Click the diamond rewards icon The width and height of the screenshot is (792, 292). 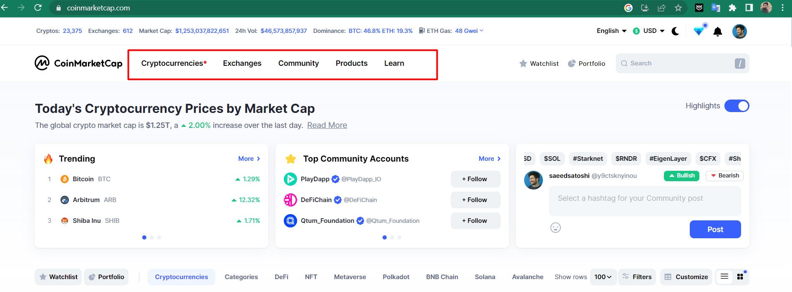tap(699, 31)
